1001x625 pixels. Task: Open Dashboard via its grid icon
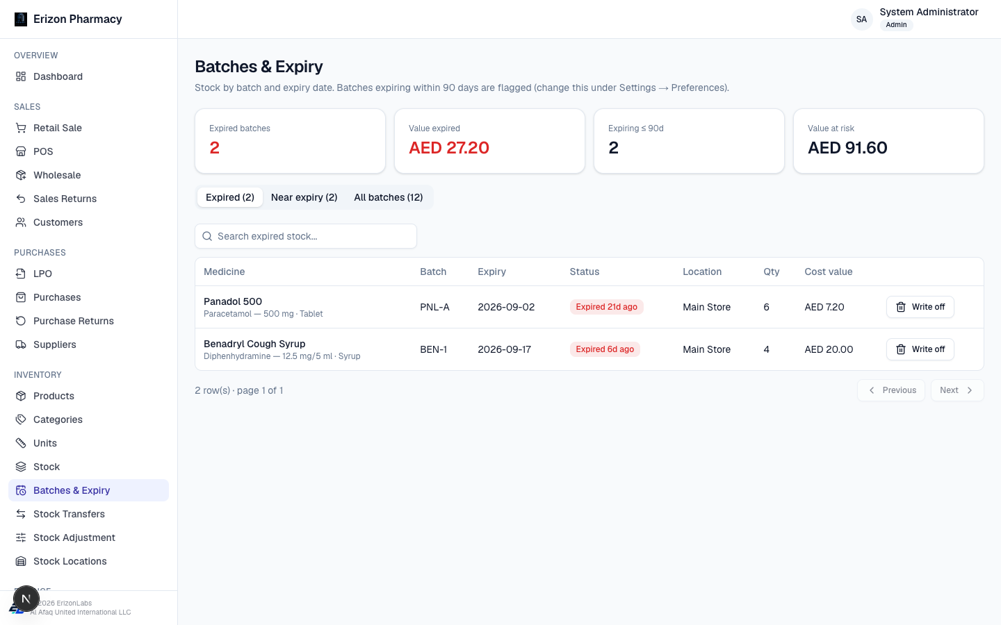pos(21,76)
